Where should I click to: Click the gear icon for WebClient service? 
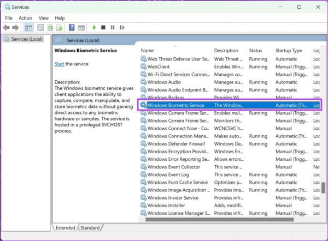(143, 67)
